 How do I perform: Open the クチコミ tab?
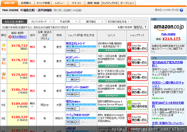76,3
